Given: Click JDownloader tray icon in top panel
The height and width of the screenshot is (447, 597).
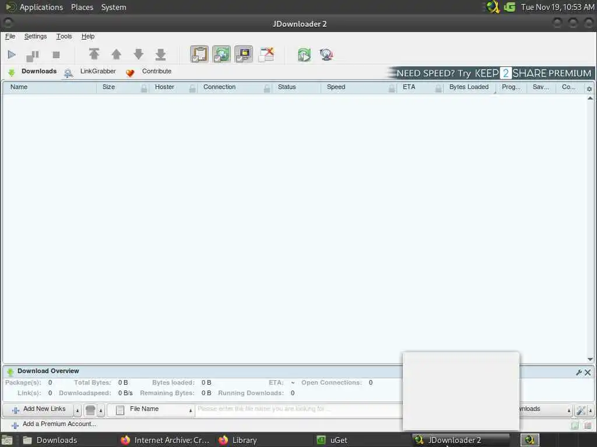Looking at the screenshot, I should [x=493, y=7].
